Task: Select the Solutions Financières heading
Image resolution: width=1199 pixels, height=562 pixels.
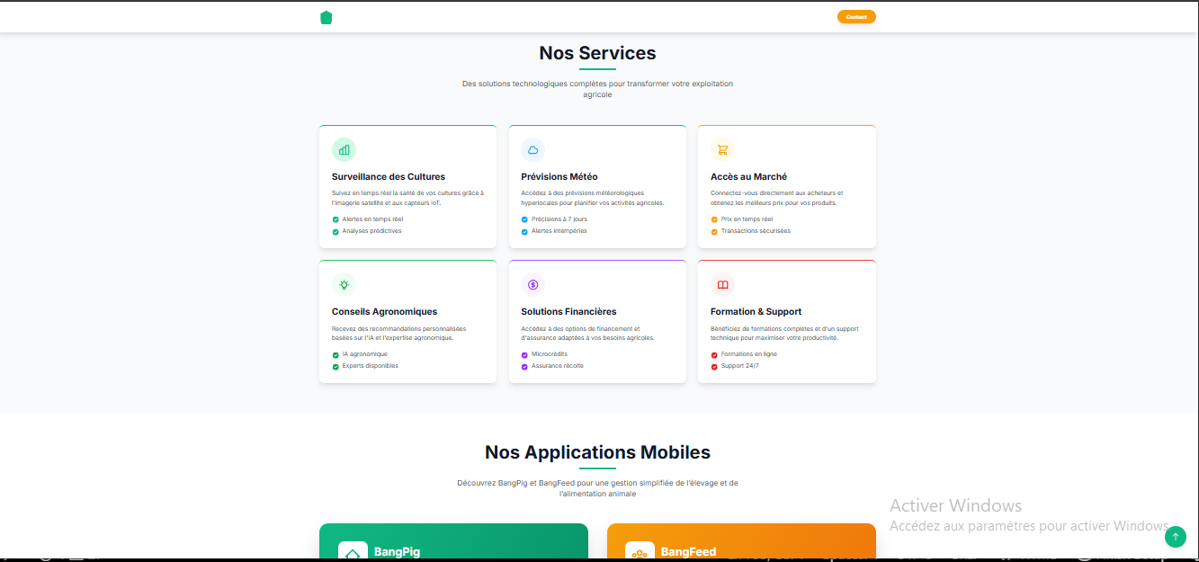Action: [568, 312]
